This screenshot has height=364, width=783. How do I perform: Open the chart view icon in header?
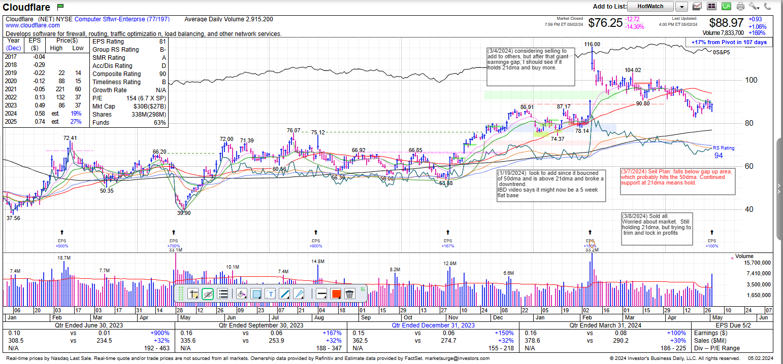[697, 6]
